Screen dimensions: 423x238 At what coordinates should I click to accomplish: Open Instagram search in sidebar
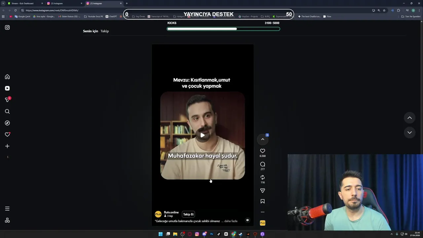click(7, 111)
